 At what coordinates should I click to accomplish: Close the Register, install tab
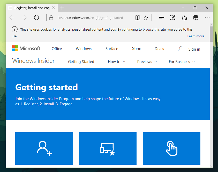pyautogui.click(x=54, y=8)
